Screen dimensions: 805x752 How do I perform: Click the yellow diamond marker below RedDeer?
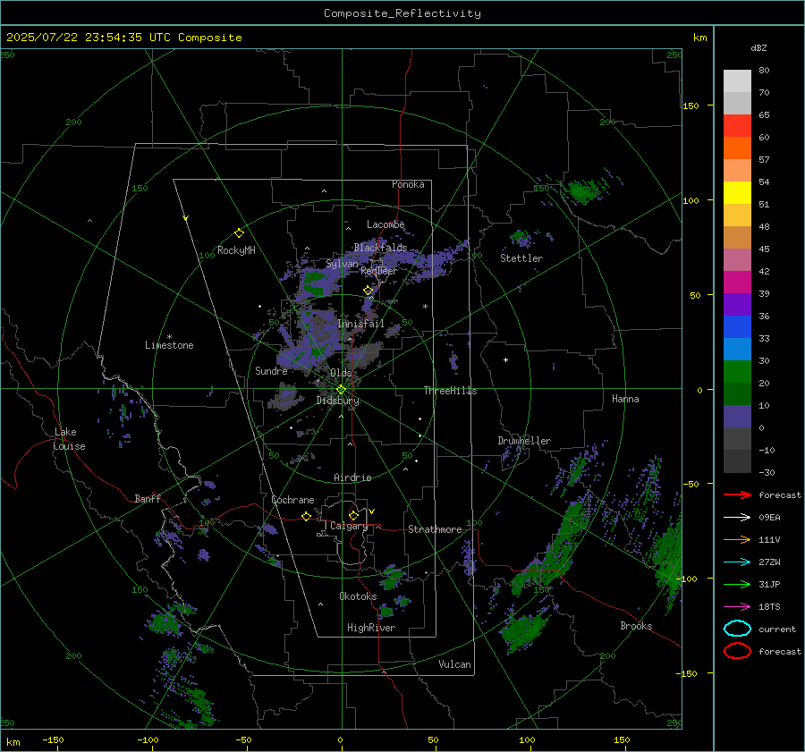tap(368, 291)
